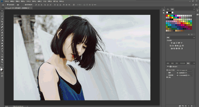
Task: Open the 载入设备链接配置文件 dropdown
Action: click(x=184, y=75)
